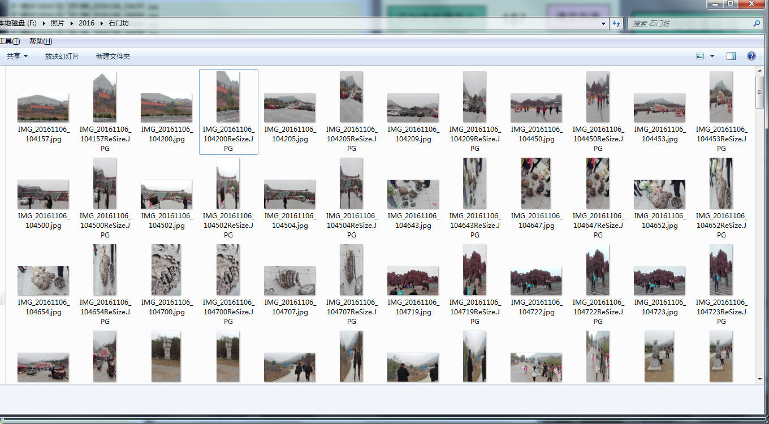The height and width of the screenshot is (424, 769).
Task: Click file name IMG_20161106_104700.jpg
Action: click(x=167, y=307)
